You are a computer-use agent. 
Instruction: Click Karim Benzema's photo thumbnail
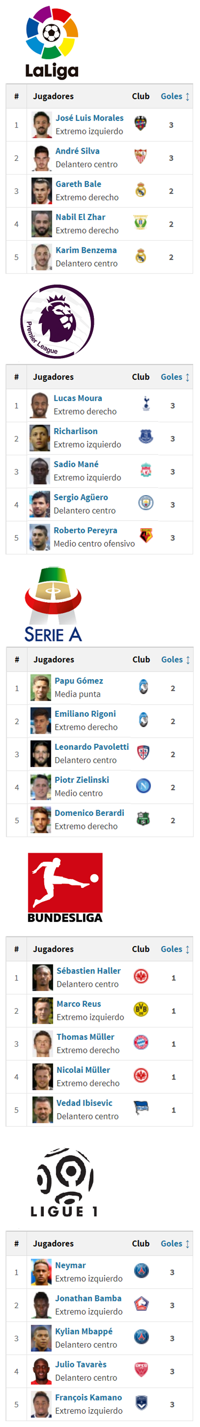click(x=41, y=257)
